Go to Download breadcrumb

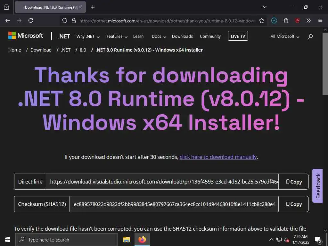(41, 50)
